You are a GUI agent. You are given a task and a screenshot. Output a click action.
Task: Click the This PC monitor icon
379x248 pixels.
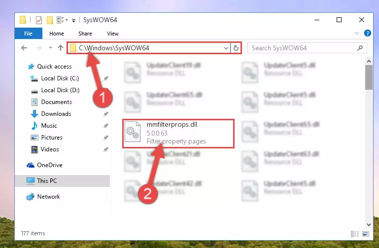point(31,181)
